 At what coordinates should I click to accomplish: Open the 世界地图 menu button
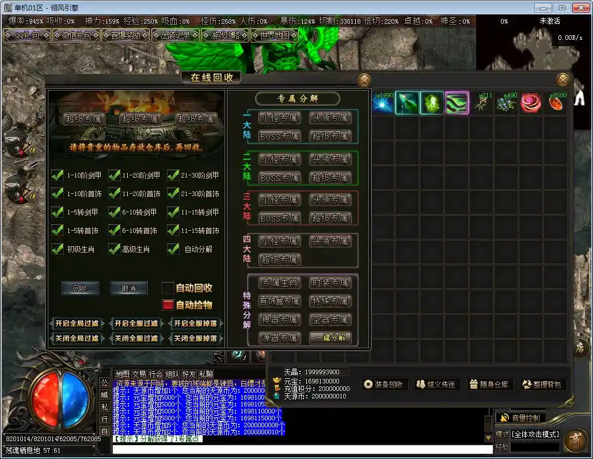[x=274, y=36]
